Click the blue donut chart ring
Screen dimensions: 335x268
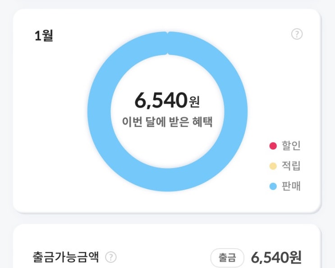pos(100,112)
